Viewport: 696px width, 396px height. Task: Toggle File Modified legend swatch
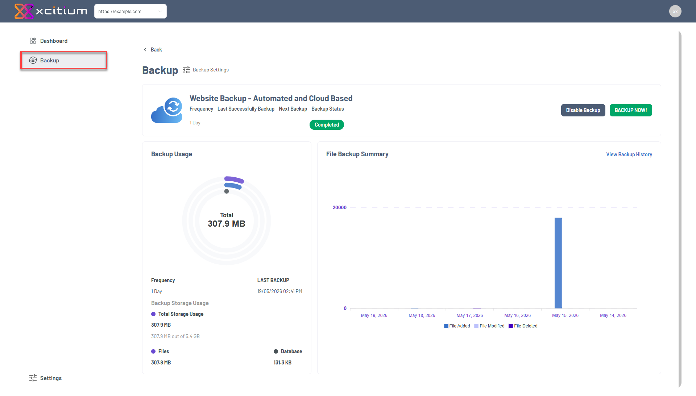point(476,326)
